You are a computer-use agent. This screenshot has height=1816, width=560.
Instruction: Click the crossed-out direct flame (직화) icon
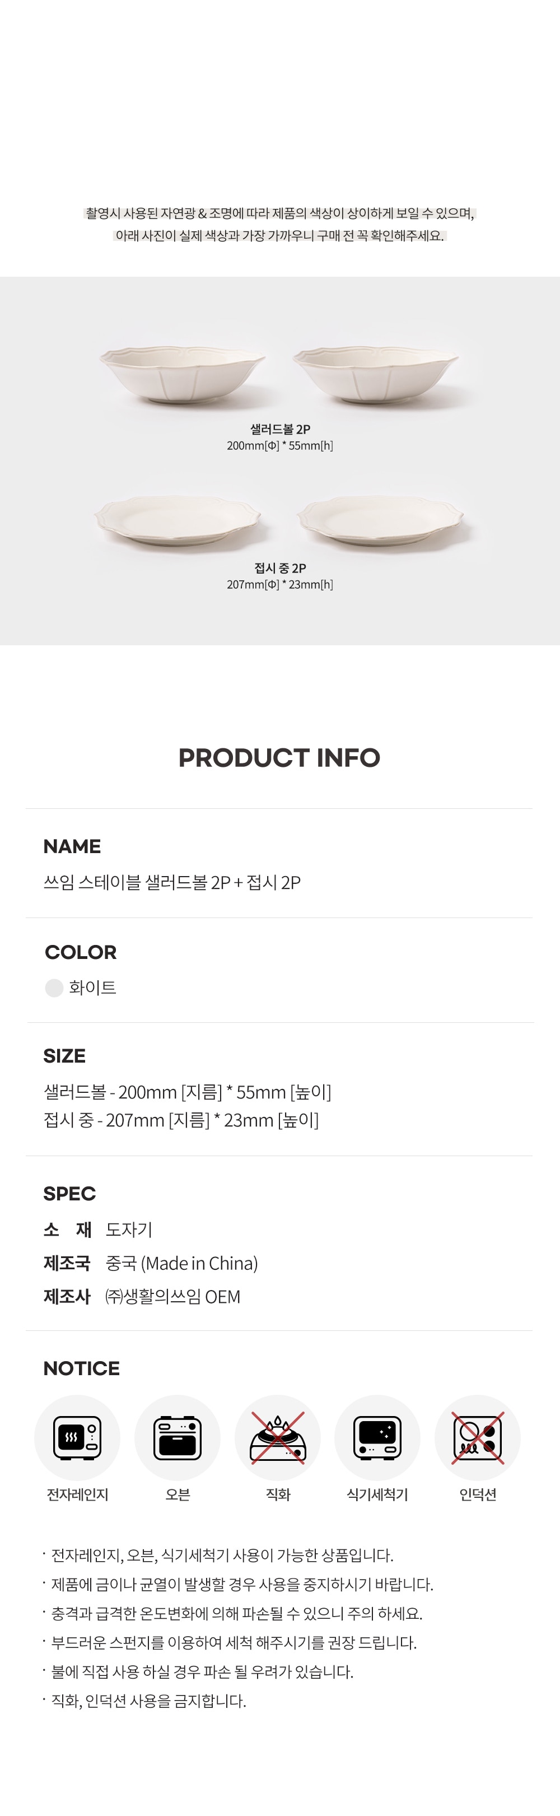pos(278,1437)
